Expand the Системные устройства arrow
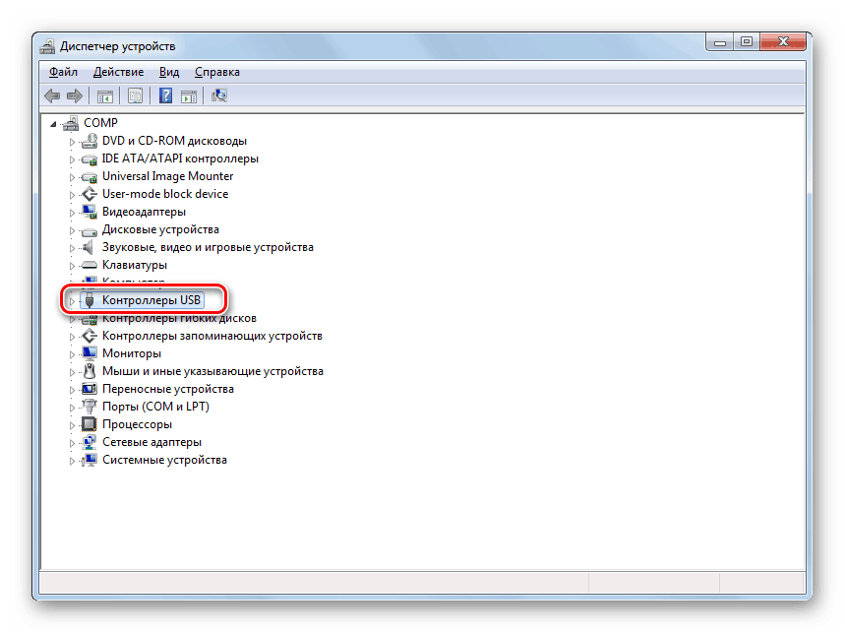 click(72, 461)
